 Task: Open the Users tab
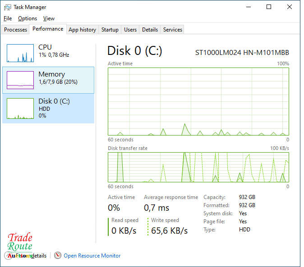coord(130,30)
